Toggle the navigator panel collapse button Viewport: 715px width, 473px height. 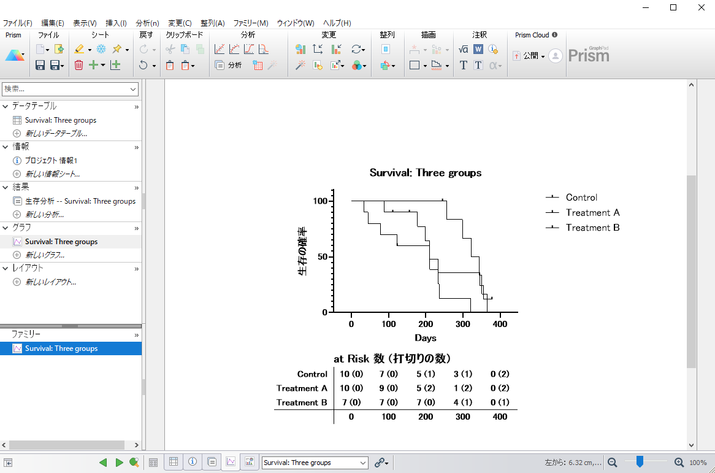9,463
